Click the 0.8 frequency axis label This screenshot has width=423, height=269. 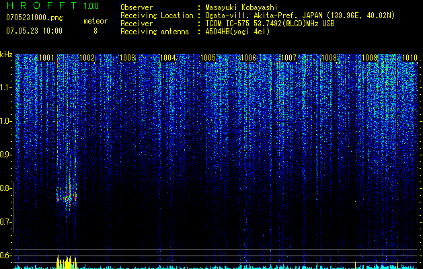tap(5, 188)
